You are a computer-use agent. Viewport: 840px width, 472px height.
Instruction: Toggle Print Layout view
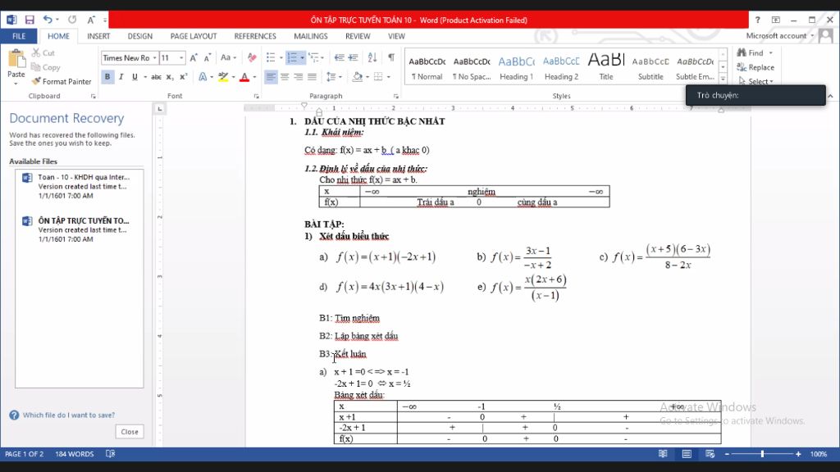tap(687, 454)
